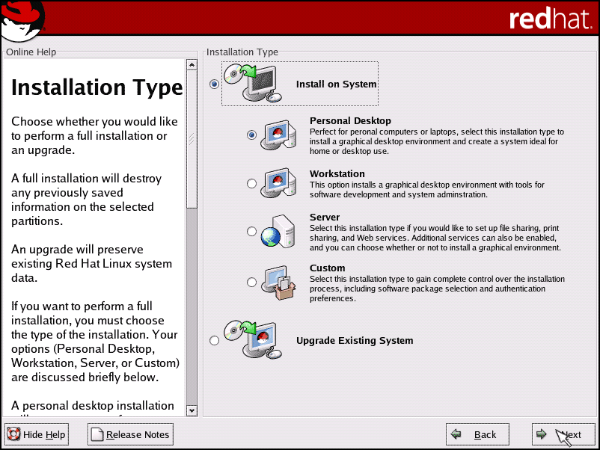
Task: Click the help text starting 'An upgrade will preserve'
Action: pyautogui.click(x=91, y=263)
